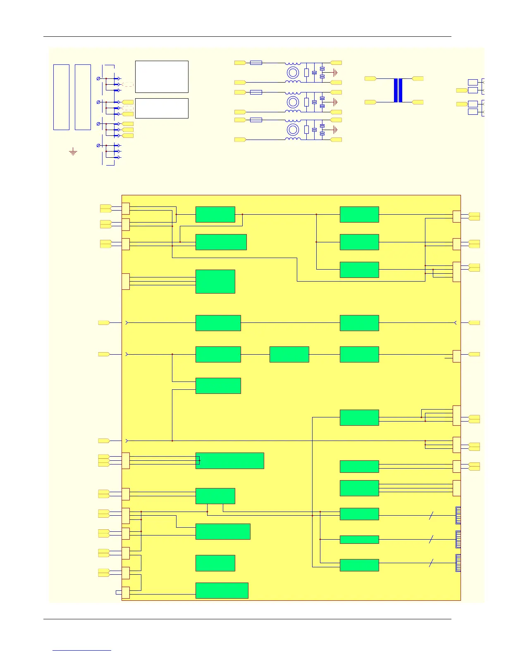This screenshot has height=654, width=506.
Task: Open the blue underlined link in the page footer
Action: point(82,650)
